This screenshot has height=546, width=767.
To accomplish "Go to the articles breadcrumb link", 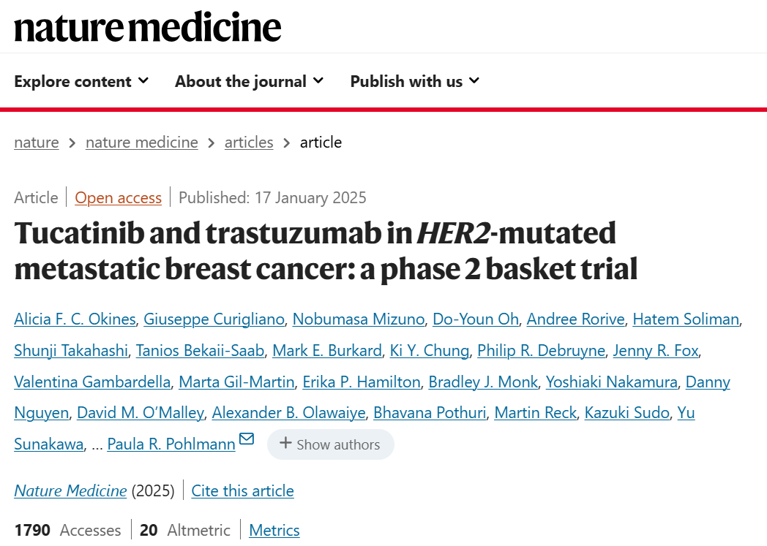I will pos(249,143).
